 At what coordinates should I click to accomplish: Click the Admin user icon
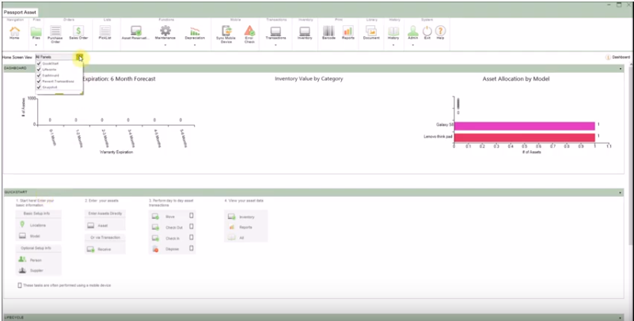pyautogui.click(x=413, y=32)
